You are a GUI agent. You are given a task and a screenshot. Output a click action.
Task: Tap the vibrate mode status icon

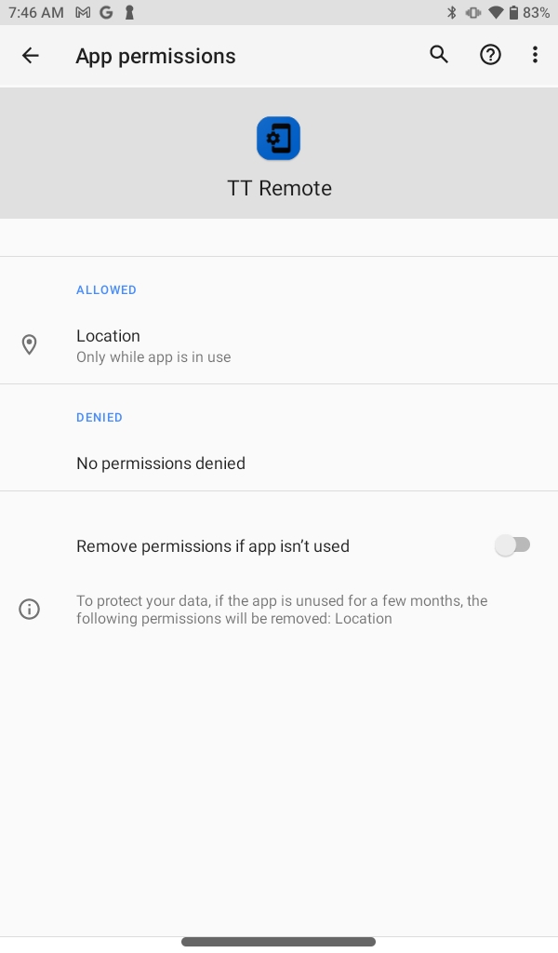(473, 12)
